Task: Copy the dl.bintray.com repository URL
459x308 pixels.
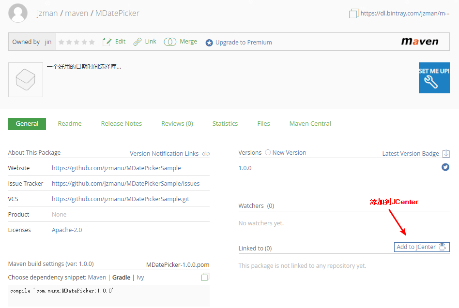Action: (x=353, y=13)
